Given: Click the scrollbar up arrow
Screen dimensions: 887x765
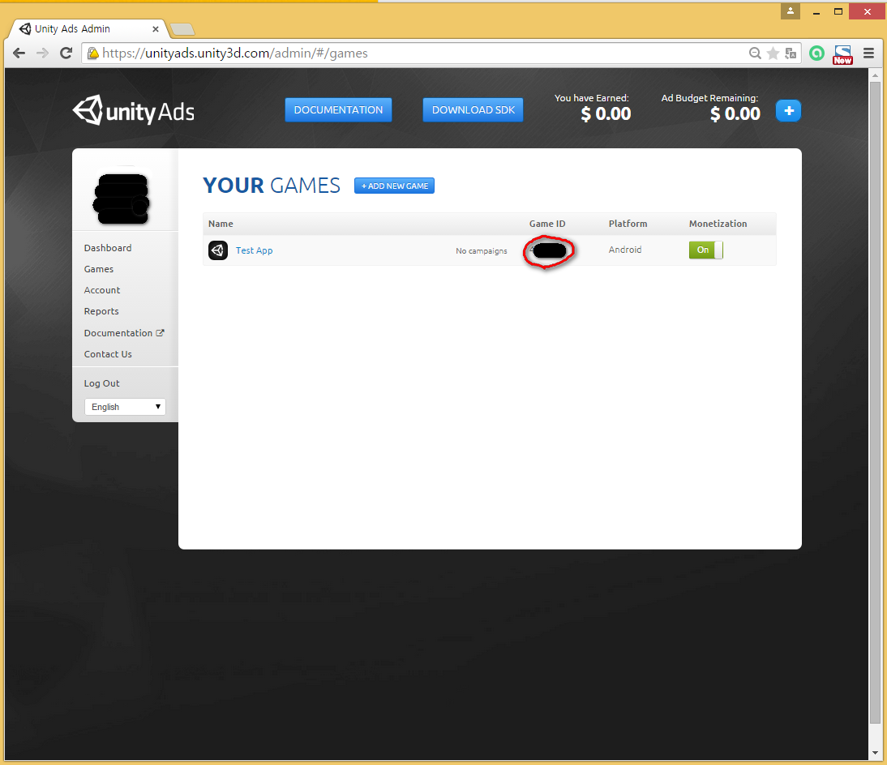Looking at the screenshot, I should [x=875, y=75].
